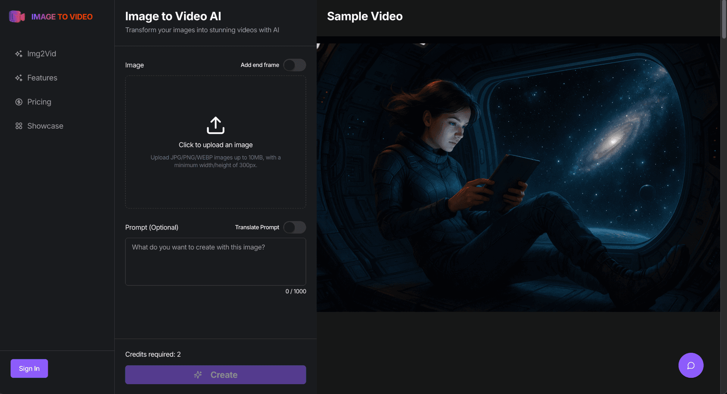Navigate to Showcase

coord(45,126)
